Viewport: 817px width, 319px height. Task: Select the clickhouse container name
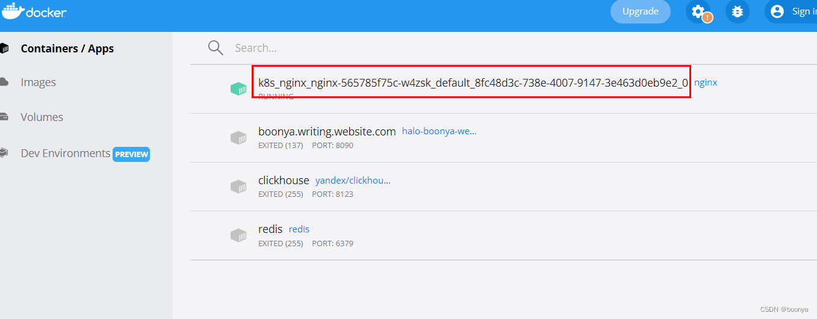point(284,180)
